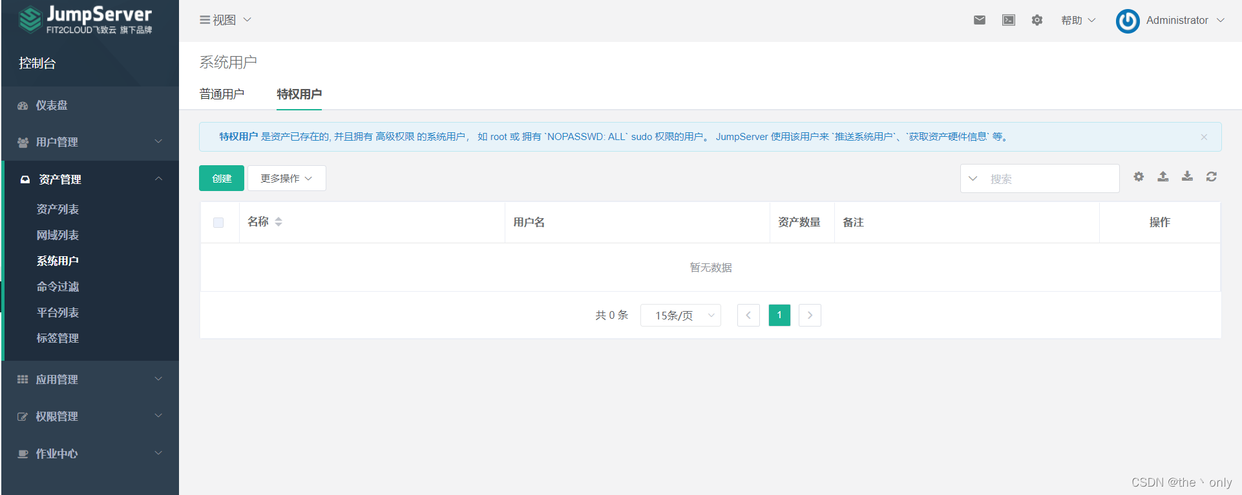Viewport: 1242px width, 495px height.
Task: Click the 用户管理 users icon
Action: pos(23,142)
